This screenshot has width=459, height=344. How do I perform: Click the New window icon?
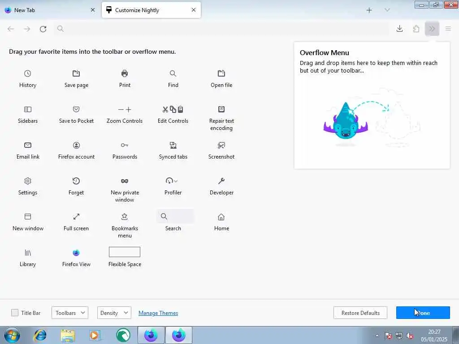coord(27,217)
